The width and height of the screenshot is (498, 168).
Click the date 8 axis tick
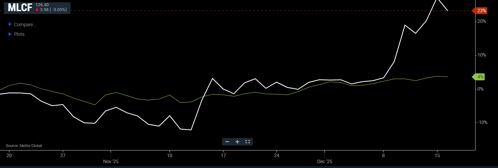[383, 156]
